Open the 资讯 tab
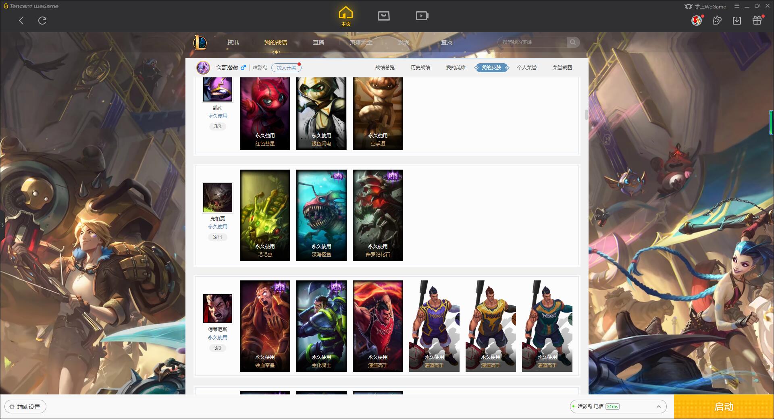This screenshot has height=419, width=774. click(x=233, y=42)
